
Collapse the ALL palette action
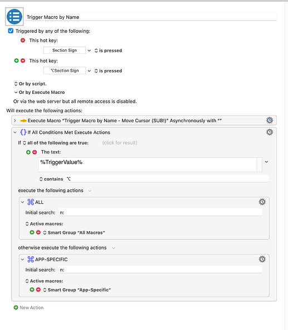click(x=22, y=202)
